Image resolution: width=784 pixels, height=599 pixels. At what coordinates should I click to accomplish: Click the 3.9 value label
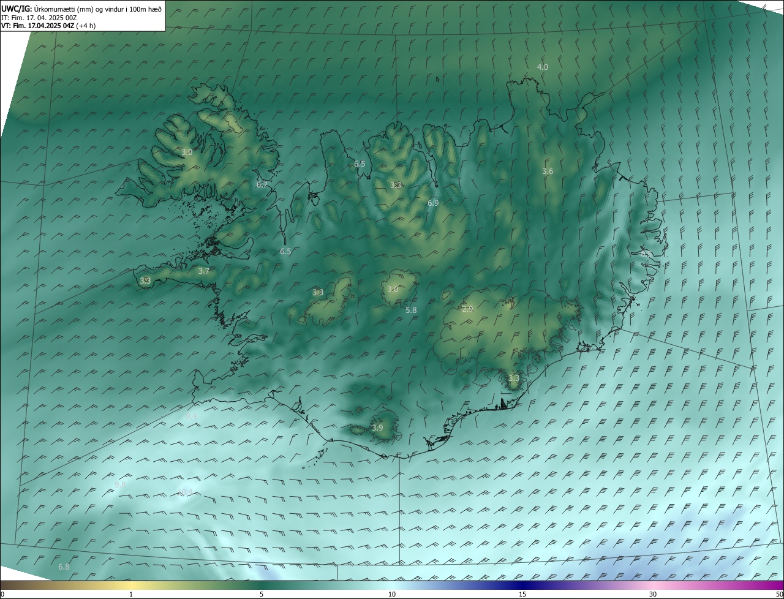coord(377,428)
